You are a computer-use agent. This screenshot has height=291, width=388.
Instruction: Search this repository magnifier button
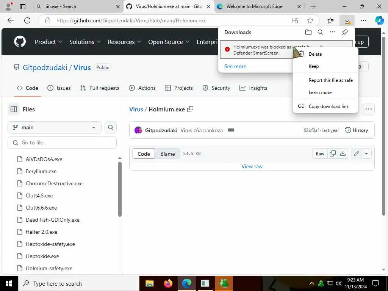111,127
